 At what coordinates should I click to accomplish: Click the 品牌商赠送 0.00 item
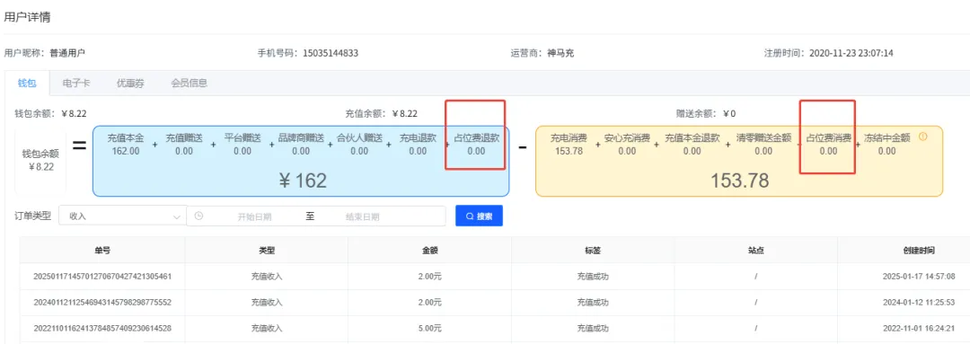301,145
